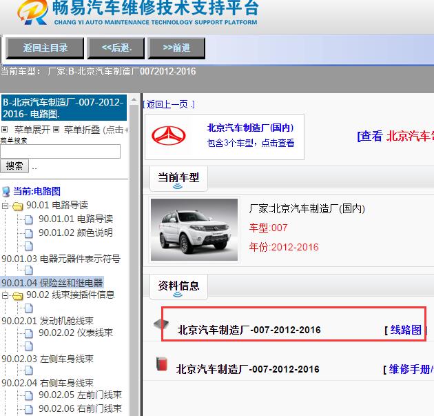Click the red Beijing Auto logo

point(169,135)
